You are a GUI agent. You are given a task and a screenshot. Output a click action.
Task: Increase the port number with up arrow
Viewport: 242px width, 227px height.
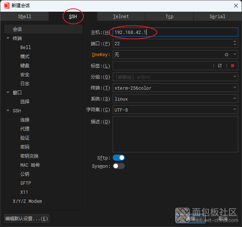click(x=235, y=41)
